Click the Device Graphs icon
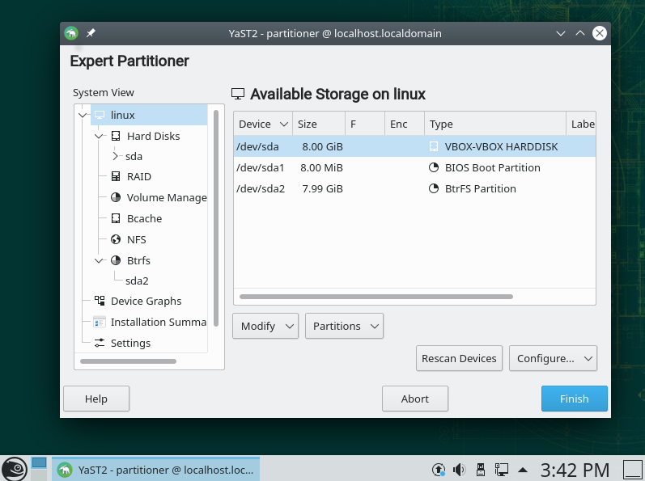The image size is (645, 481). pos(100,301)
